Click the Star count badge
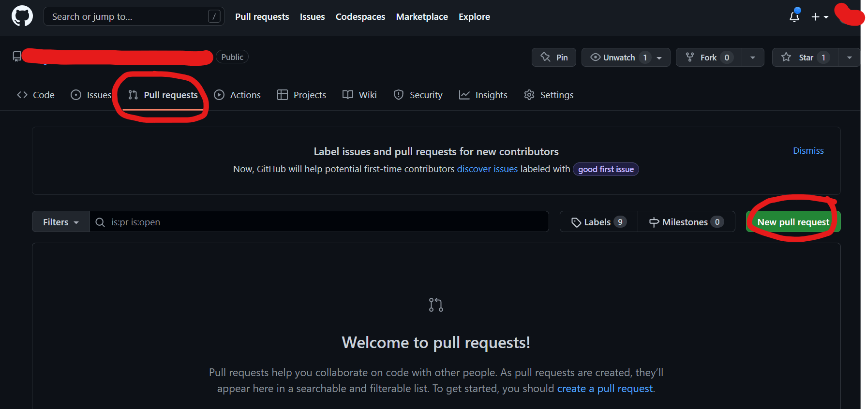Image resolution: width=866 pixels, height=409 pixels. pos(823,57)
